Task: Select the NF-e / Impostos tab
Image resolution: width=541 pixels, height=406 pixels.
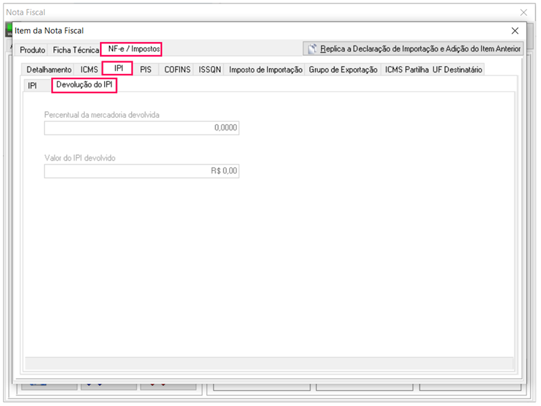Action: point(133,50)
